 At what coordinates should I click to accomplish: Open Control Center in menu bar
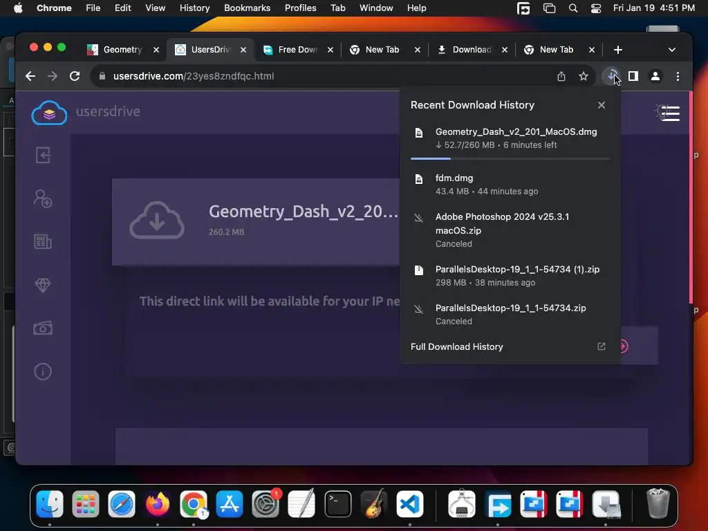point(596,8)
